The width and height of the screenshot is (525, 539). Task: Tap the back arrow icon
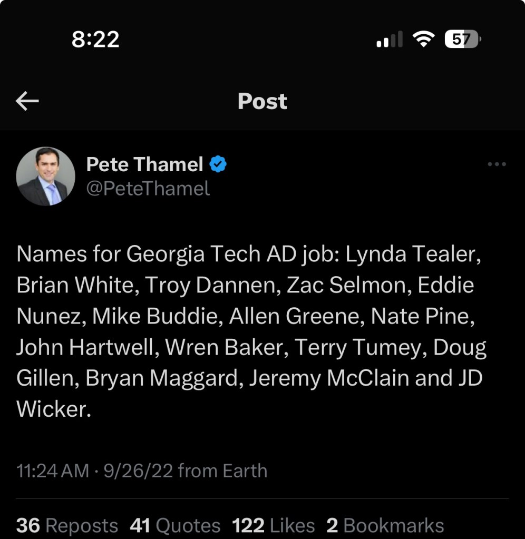[x=27, y=101]
